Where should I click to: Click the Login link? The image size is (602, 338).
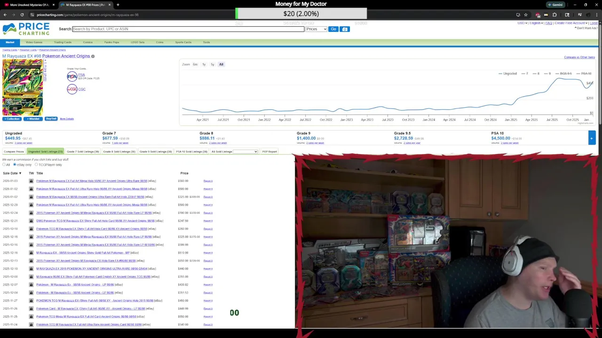594,23
